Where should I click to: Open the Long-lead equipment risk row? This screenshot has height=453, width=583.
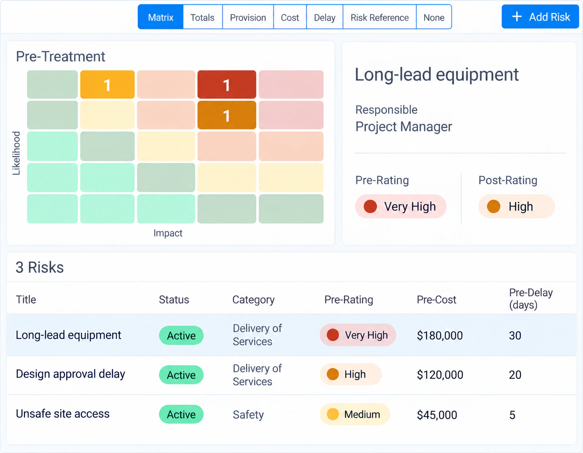(291, 335)
